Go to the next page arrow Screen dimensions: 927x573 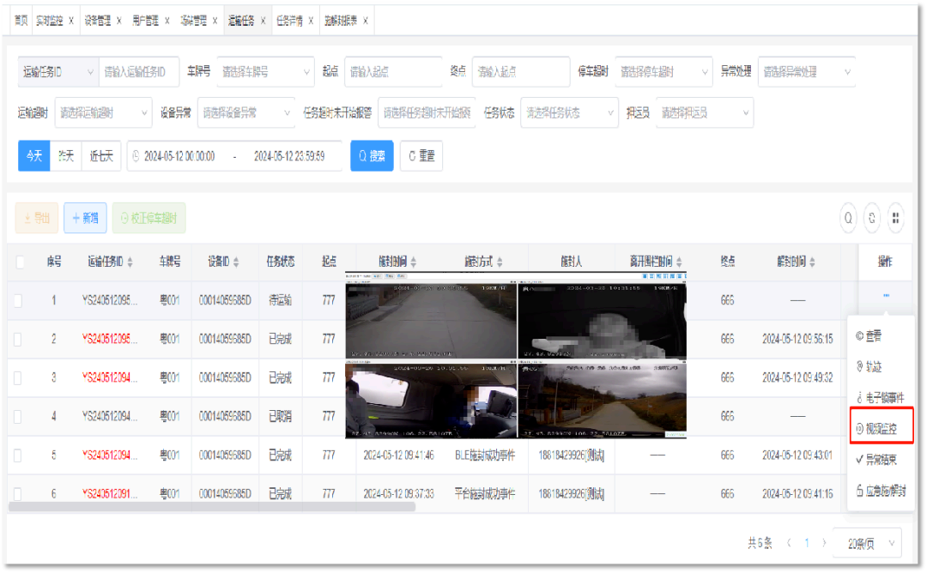[x=824, y=543]
